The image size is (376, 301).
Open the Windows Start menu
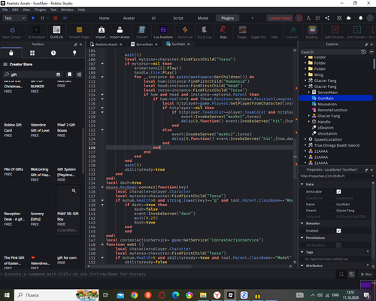[x=7, y=295]
